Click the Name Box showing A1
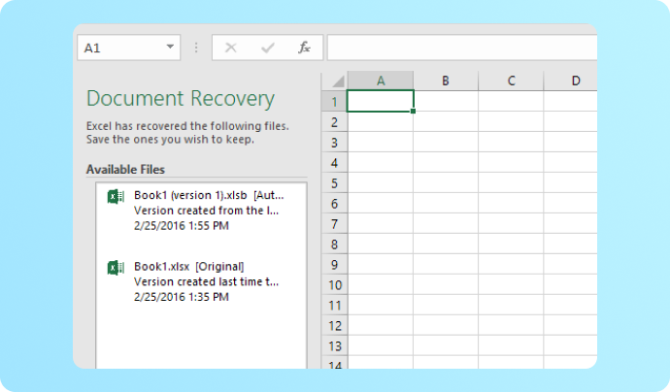Screen dimensions: 670x392 [x=128, y=48]
